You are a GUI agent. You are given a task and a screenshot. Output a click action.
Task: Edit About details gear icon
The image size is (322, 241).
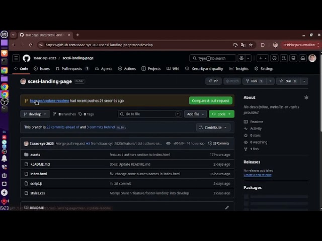[306, 97]
